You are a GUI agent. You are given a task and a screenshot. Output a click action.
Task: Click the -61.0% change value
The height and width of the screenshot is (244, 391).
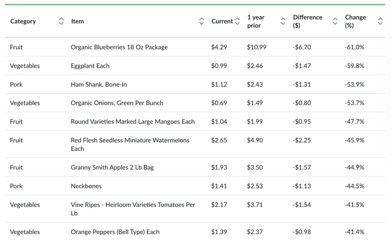click(x=354, y=47)
